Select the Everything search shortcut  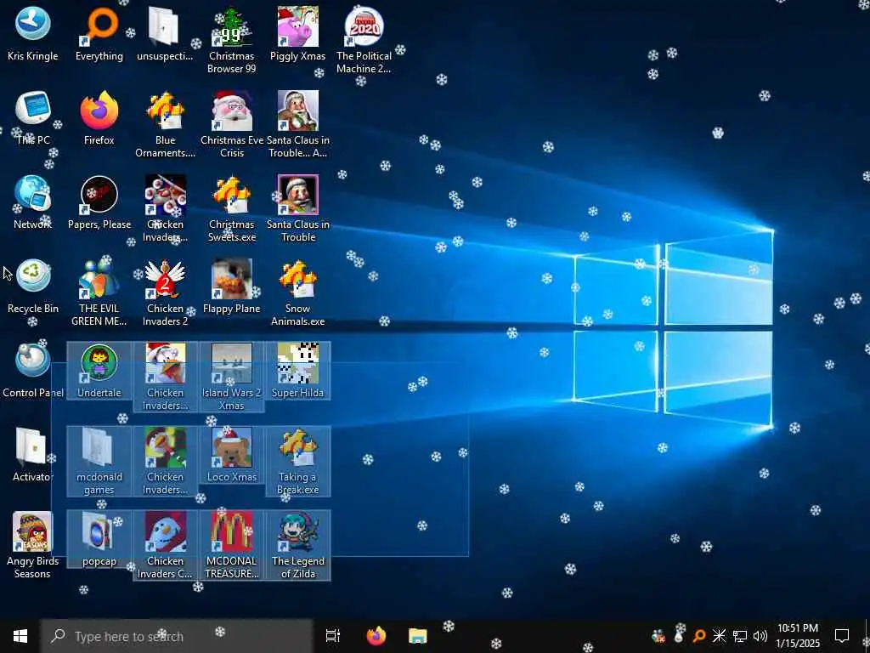[99, 33]
